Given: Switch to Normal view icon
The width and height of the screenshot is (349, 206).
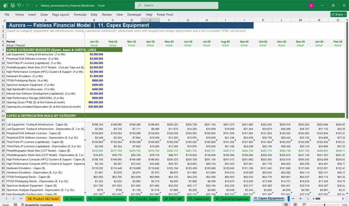Looking at the screenshot, I should (286, 205).
